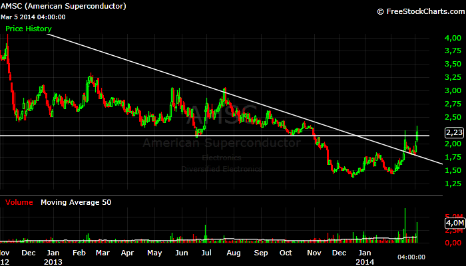Select the Price History pane label
Image resolution: width=466 pixels, height=266 pixels.
(x=29, y=29)
